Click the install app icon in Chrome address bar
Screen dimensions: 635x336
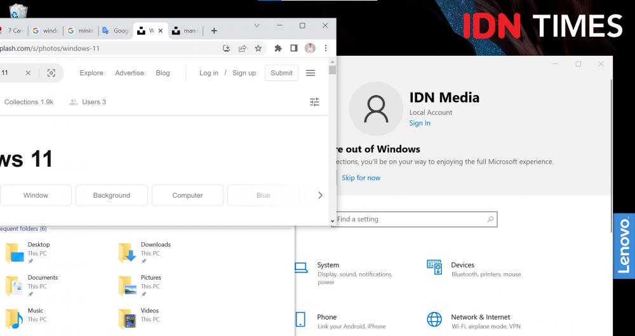click(x=227, y=49)
